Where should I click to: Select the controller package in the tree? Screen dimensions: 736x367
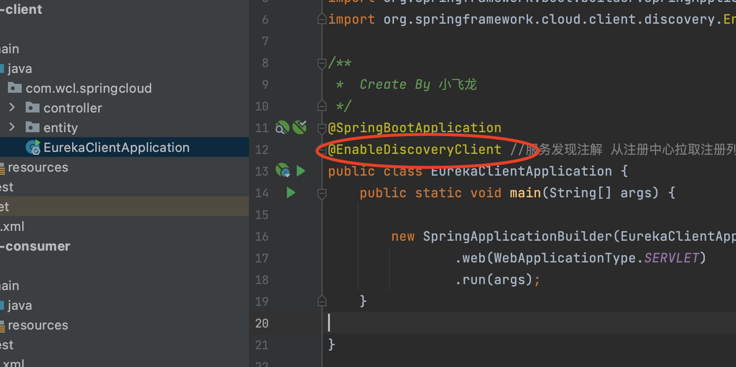(x=73, y=108)
